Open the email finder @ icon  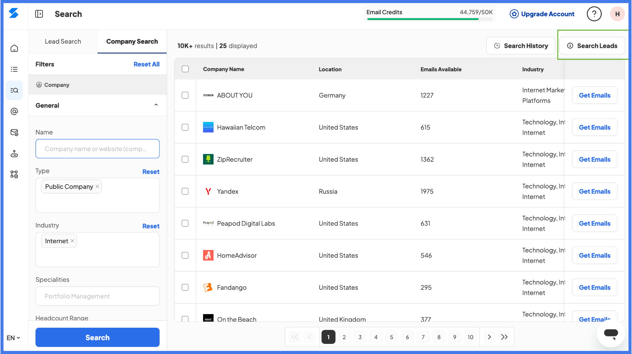(14, 111)
